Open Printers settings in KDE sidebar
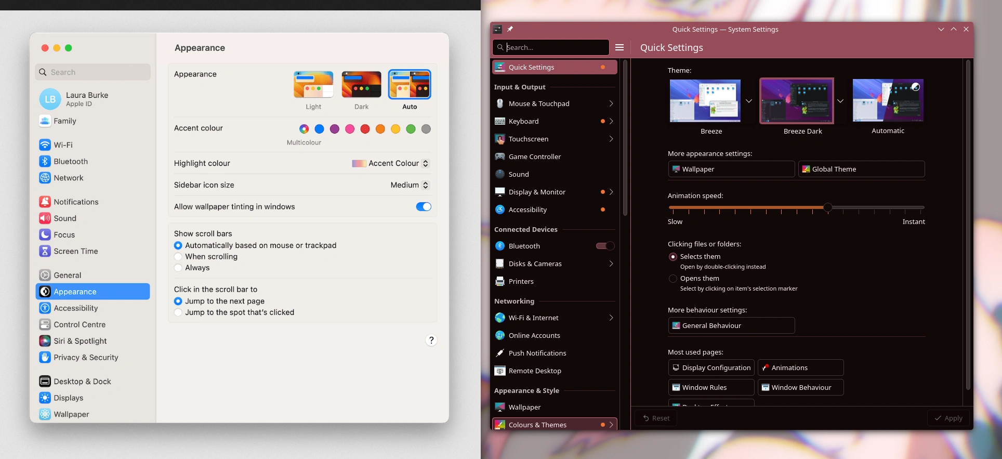The width and height of the screenshot is (1002, 459). (521, 281)
